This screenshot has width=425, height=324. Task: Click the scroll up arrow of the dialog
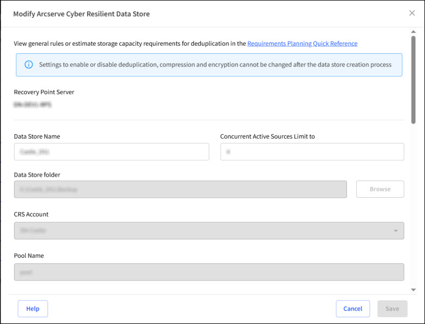pos(413,32)
